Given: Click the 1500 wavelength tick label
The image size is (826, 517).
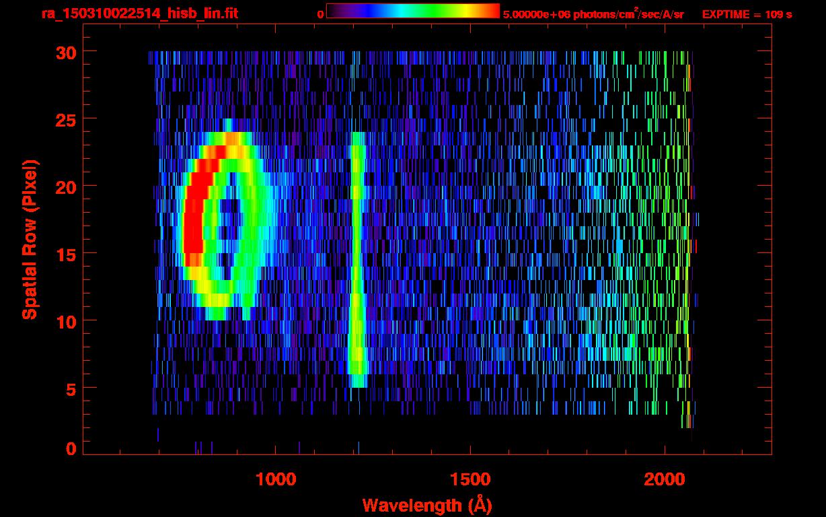Looking at the screenshot, I should pyautogui.click(x=470, y=479).
